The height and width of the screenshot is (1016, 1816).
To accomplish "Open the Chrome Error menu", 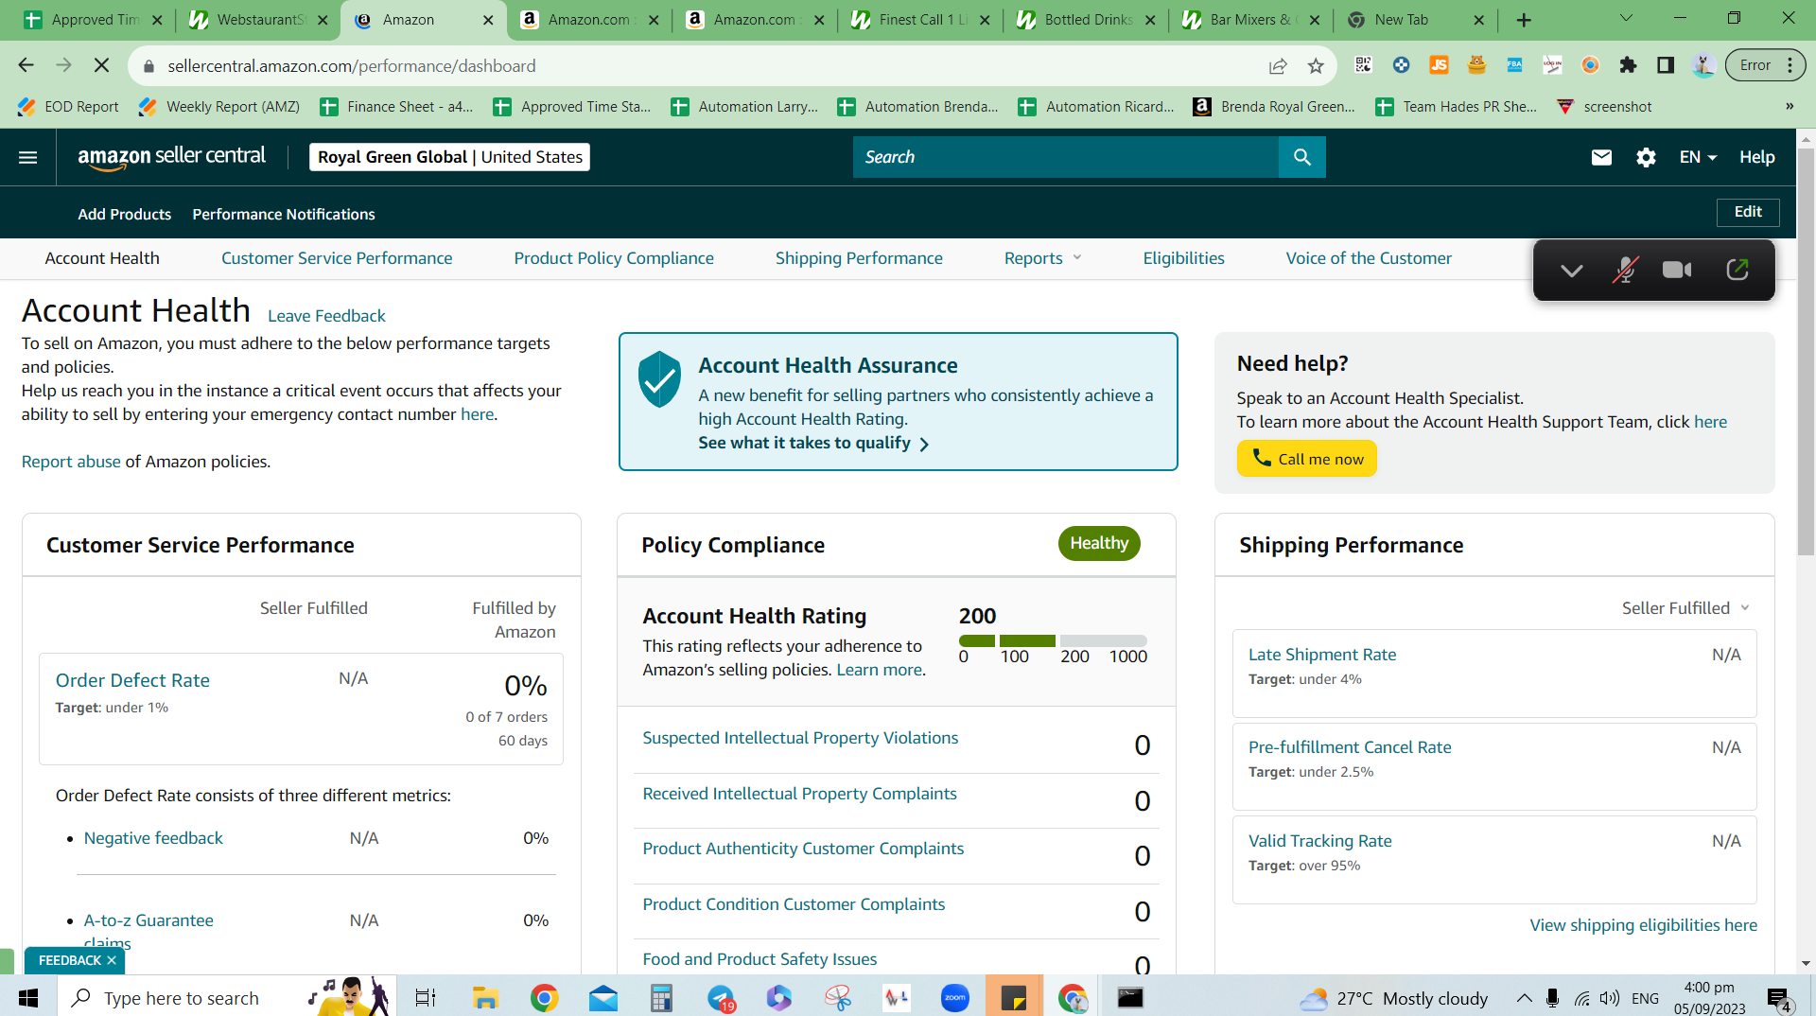I will click(x=1765, y=65).
